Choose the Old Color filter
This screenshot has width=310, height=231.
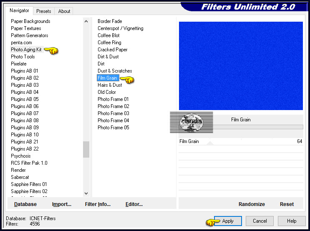click(106, 92)
